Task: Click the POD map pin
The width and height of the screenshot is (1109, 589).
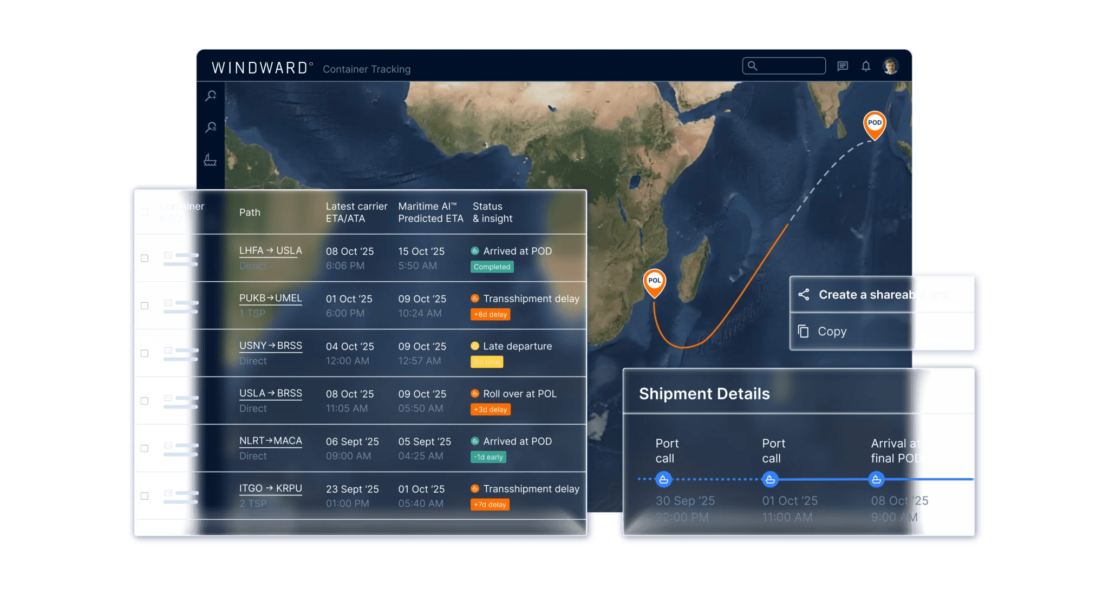Action: click(x=874, y=124)
